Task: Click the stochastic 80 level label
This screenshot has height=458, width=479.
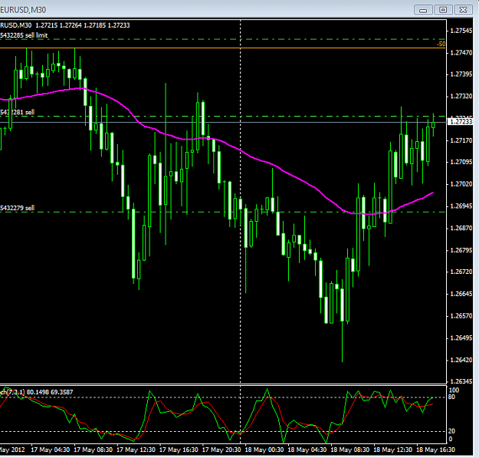Action: 451,397
